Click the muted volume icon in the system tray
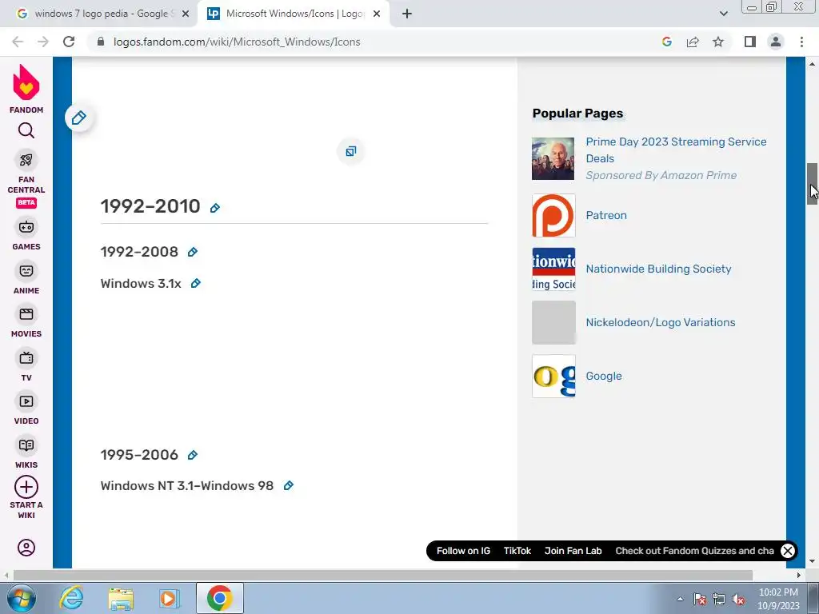 tap(738, 600)
